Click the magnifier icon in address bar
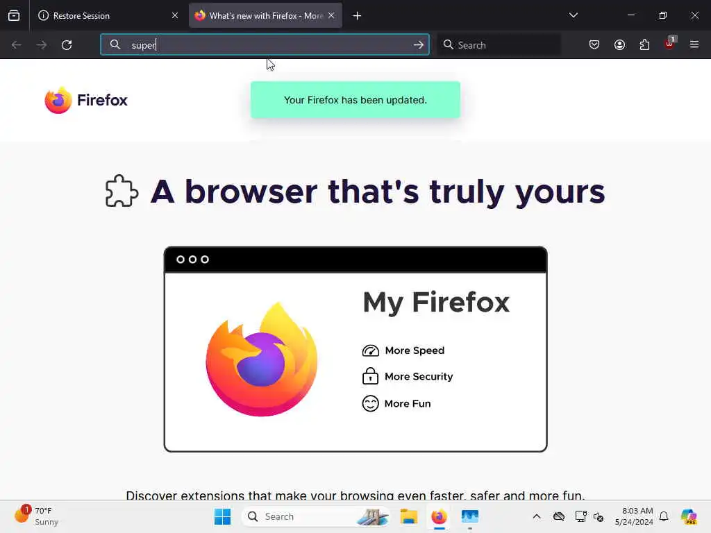The width and height of the screenshot is (711, 533). click(x=115, y=44)
